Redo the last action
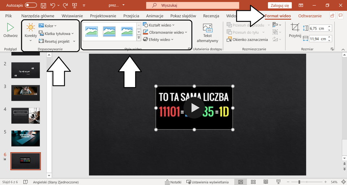This screenshot has width=347, height=185. coord(65,5)
